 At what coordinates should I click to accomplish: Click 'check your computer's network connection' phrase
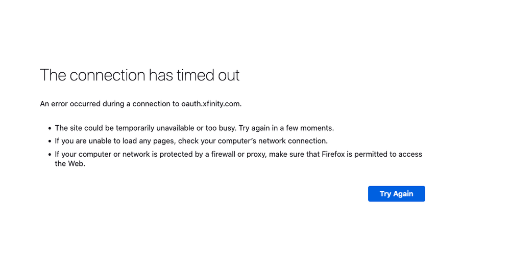pos(253,141)
